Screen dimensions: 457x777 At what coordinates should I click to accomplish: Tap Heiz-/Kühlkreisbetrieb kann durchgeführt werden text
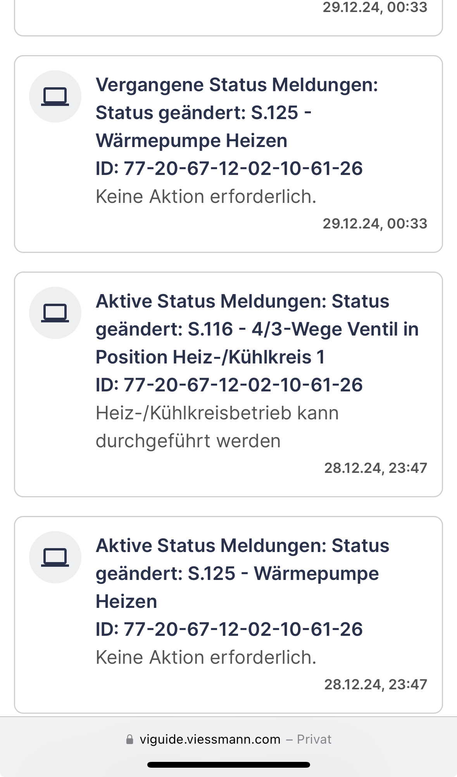(217, 427)
